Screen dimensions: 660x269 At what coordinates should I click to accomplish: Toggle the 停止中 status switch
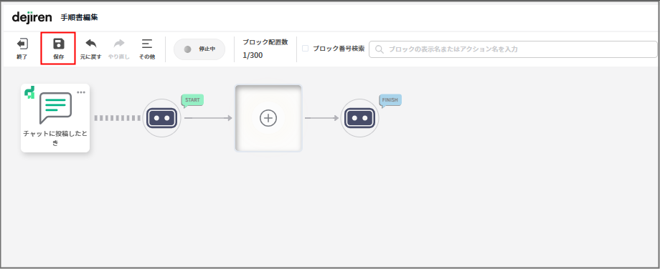coord(199,49)
